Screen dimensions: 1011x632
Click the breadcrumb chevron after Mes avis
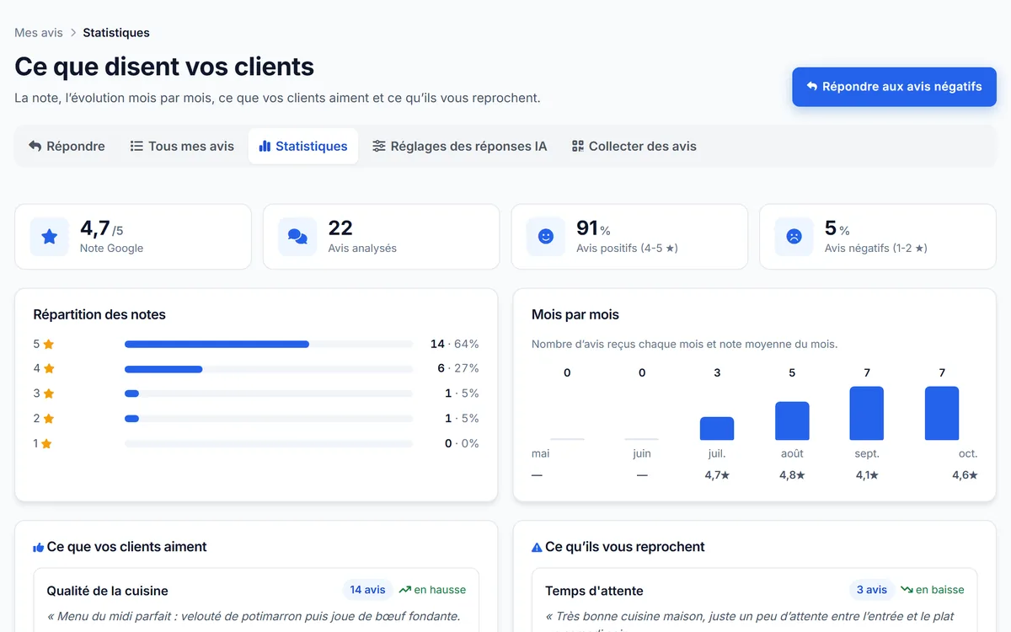click(73, 33)
